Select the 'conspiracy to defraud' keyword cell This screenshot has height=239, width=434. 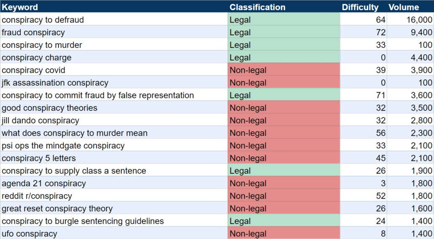114,20
